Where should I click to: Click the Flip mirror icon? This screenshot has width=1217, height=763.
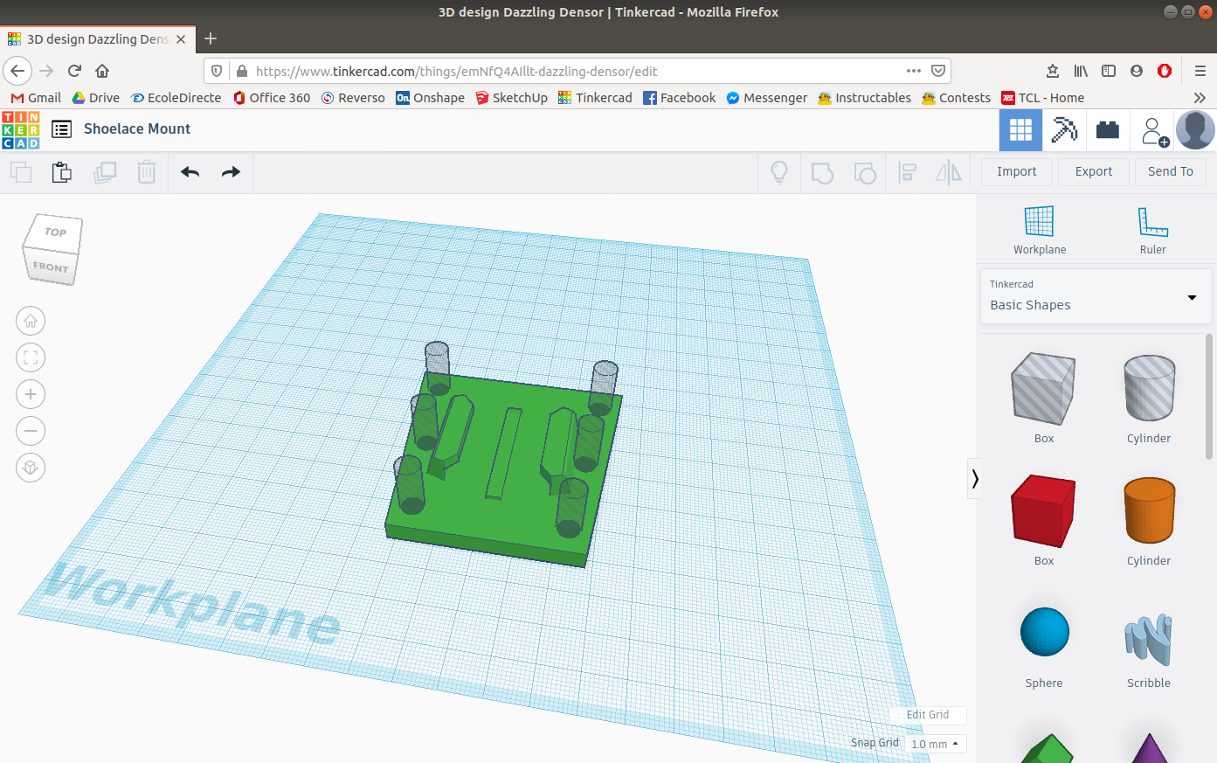pyautogui.click(x=949, y=172)
